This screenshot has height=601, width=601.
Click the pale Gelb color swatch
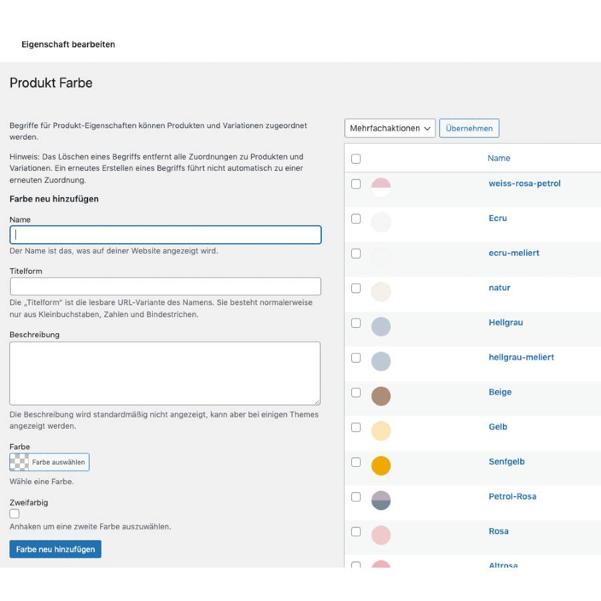tap(381, 431)
